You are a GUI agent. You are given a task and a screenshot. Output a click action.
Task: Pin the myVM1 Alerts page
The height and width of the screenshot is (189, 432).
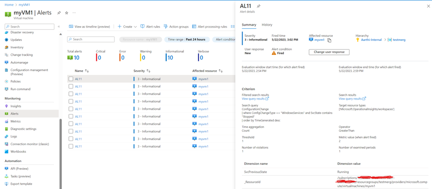point(59,13)
